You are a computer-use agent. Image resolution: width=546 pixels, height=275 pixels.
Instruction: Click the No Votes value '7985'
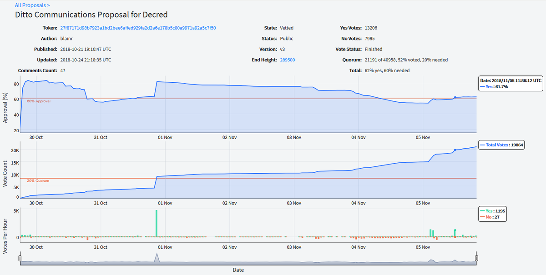[x=370, y=39]
